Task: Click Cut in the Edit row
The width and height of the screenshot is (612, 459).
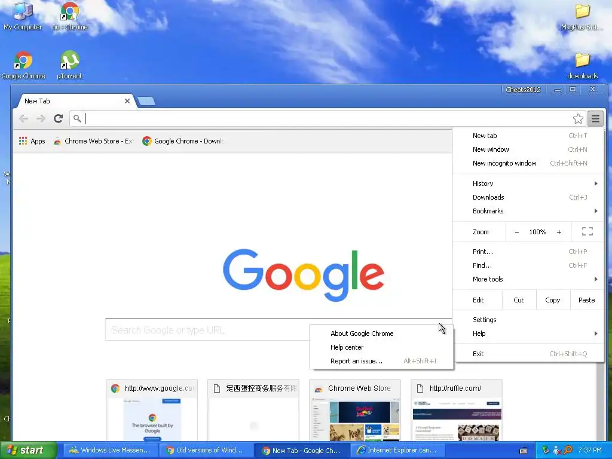Action: coord(519,300)
